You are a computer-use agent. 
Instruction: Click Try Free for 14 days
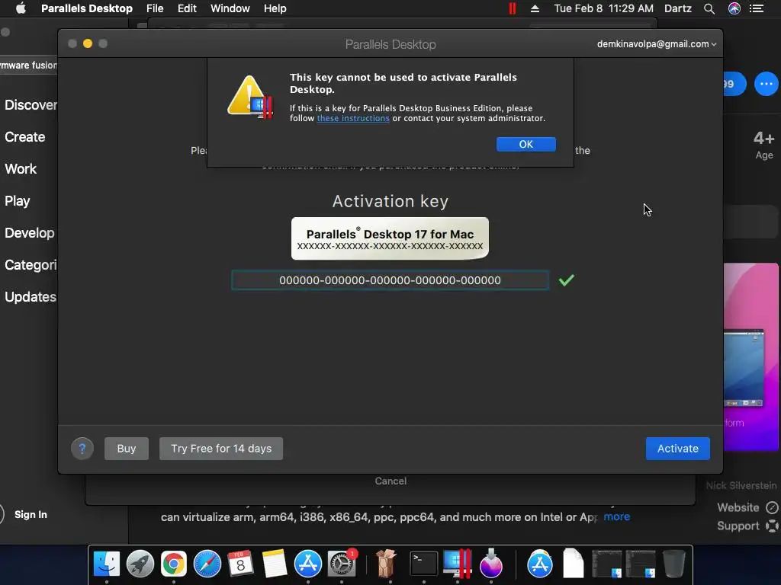click(221, 449)
